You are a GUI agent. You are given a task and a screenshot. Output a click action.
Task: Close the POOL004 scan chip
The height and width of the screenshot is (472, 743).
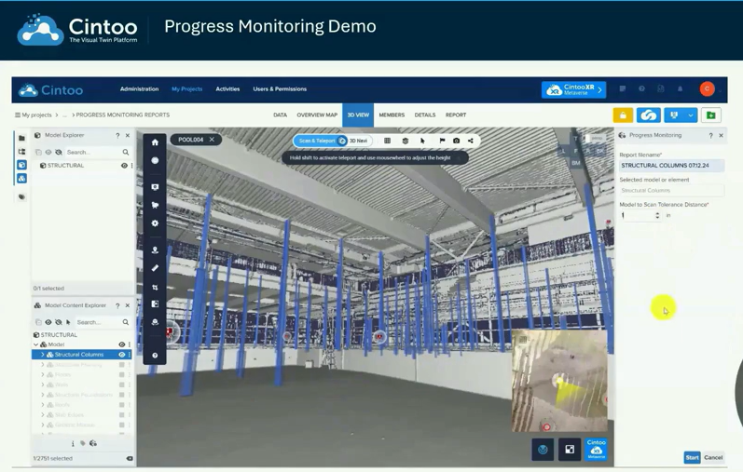(212, 140)
